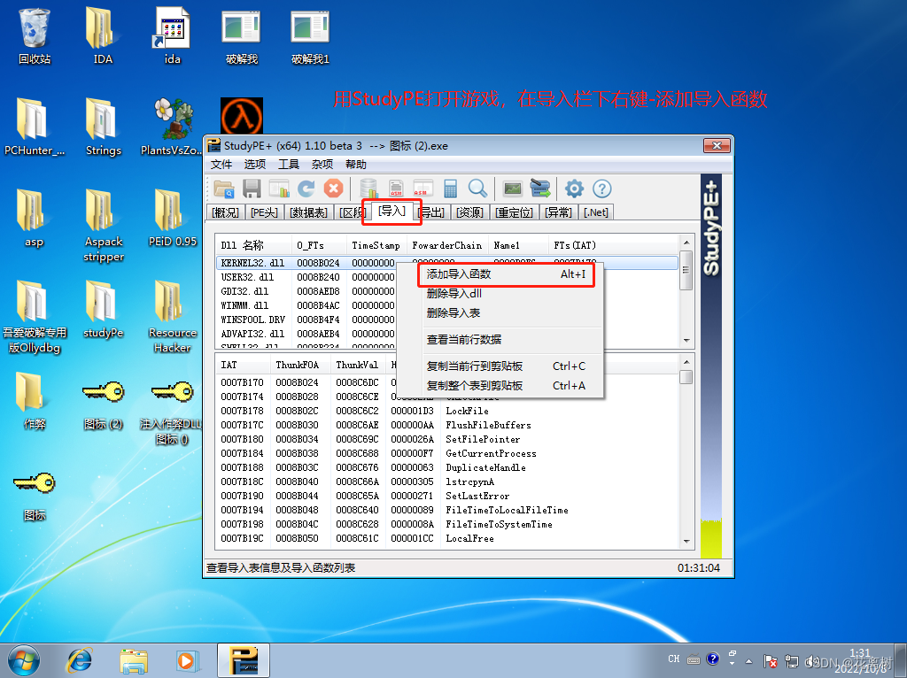Select the IDA folder on desktop

click(x=103, y=36)
